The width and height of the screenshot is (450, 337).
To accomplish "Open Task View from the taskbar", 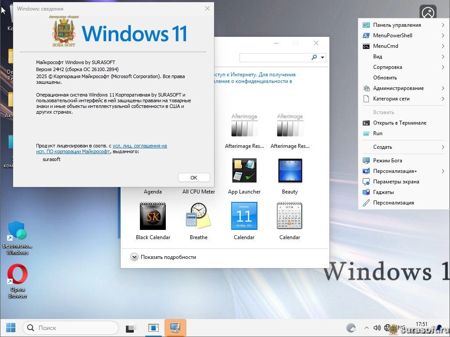I will coord(131,328).
